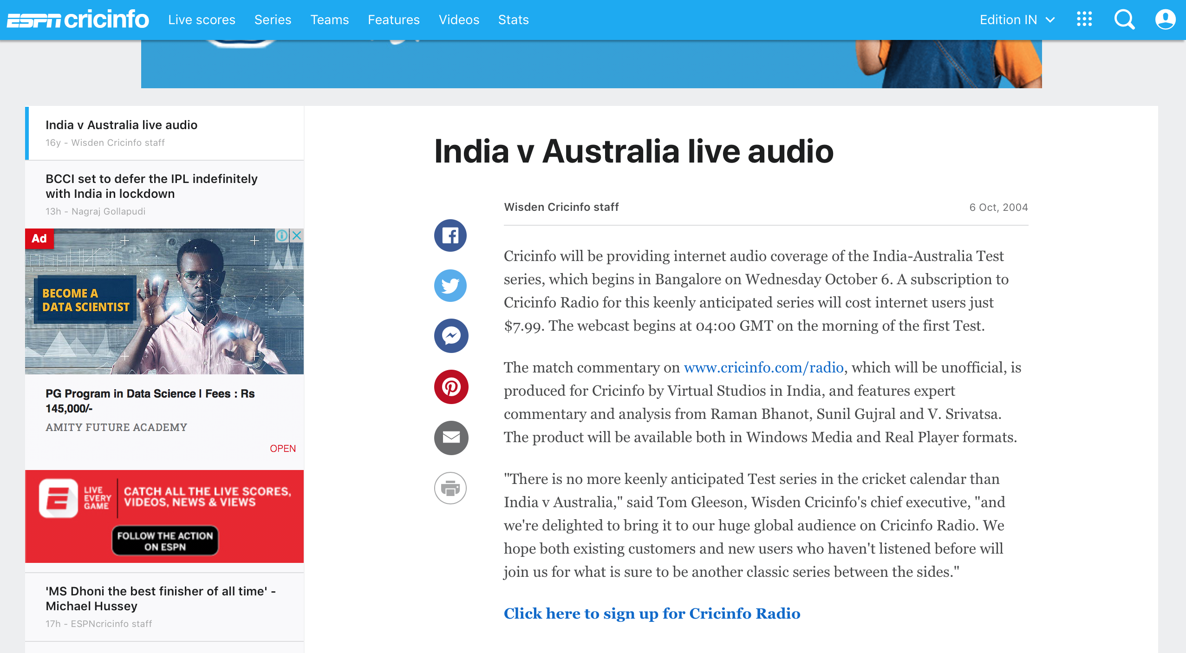1186x653 pixels.
Task: Open Live scores menu
Action: (202, 20)
